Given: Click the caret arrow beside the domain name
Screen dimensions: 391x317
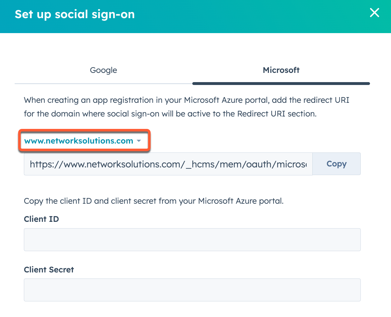Looking at the screenshot, I should click(139, 141).
